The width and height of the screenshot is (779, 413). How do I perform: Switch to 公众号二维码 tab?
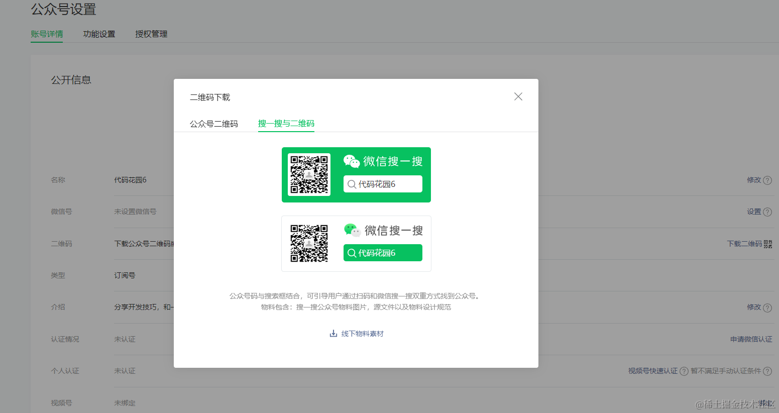[214, 124]
